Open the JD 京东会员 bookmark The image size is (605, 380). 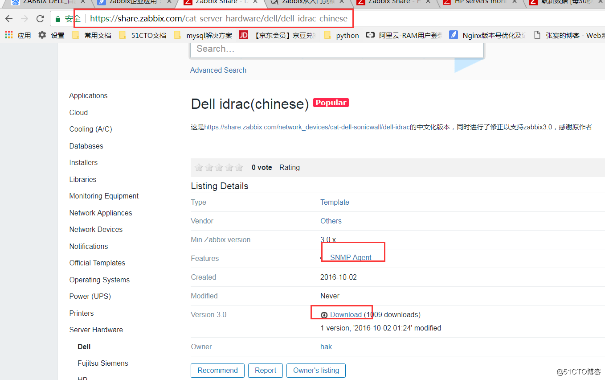278,35
